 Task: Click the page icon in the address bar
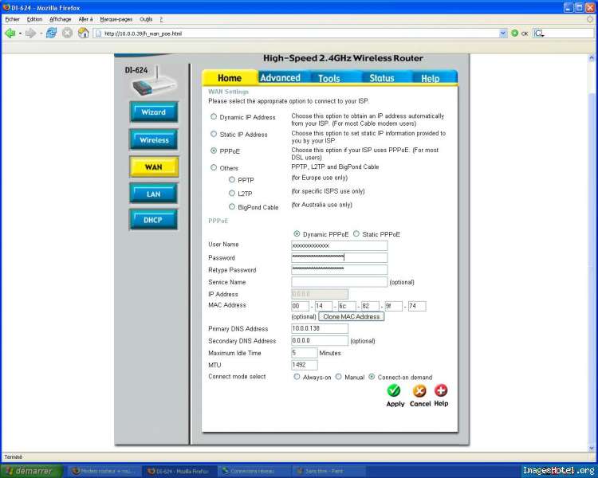[x=98, y=33]
